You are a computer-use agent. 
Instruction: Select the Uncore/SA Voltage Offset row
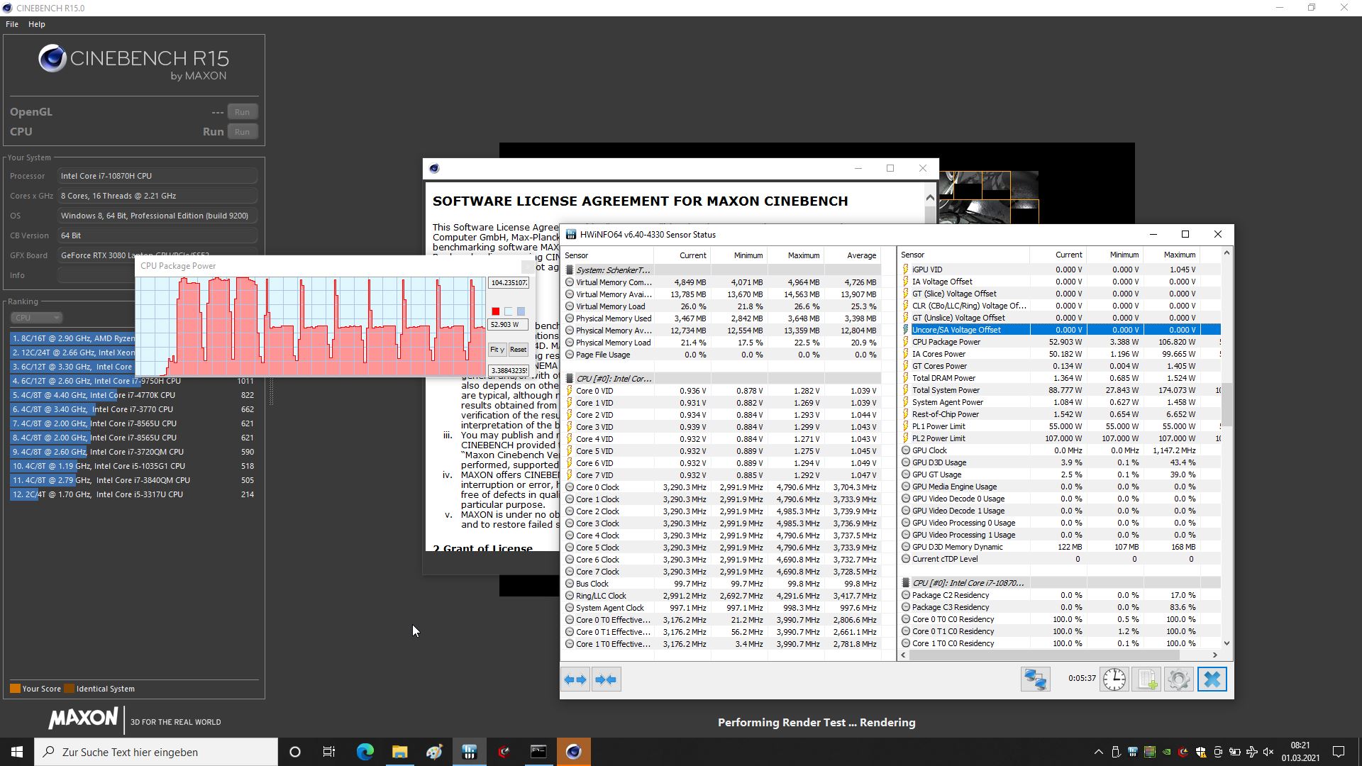(x=1060, y=330)
